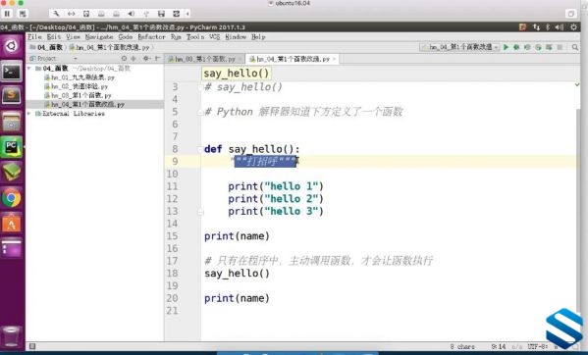Start debugging with the bug icon

(x=516, y=47)
